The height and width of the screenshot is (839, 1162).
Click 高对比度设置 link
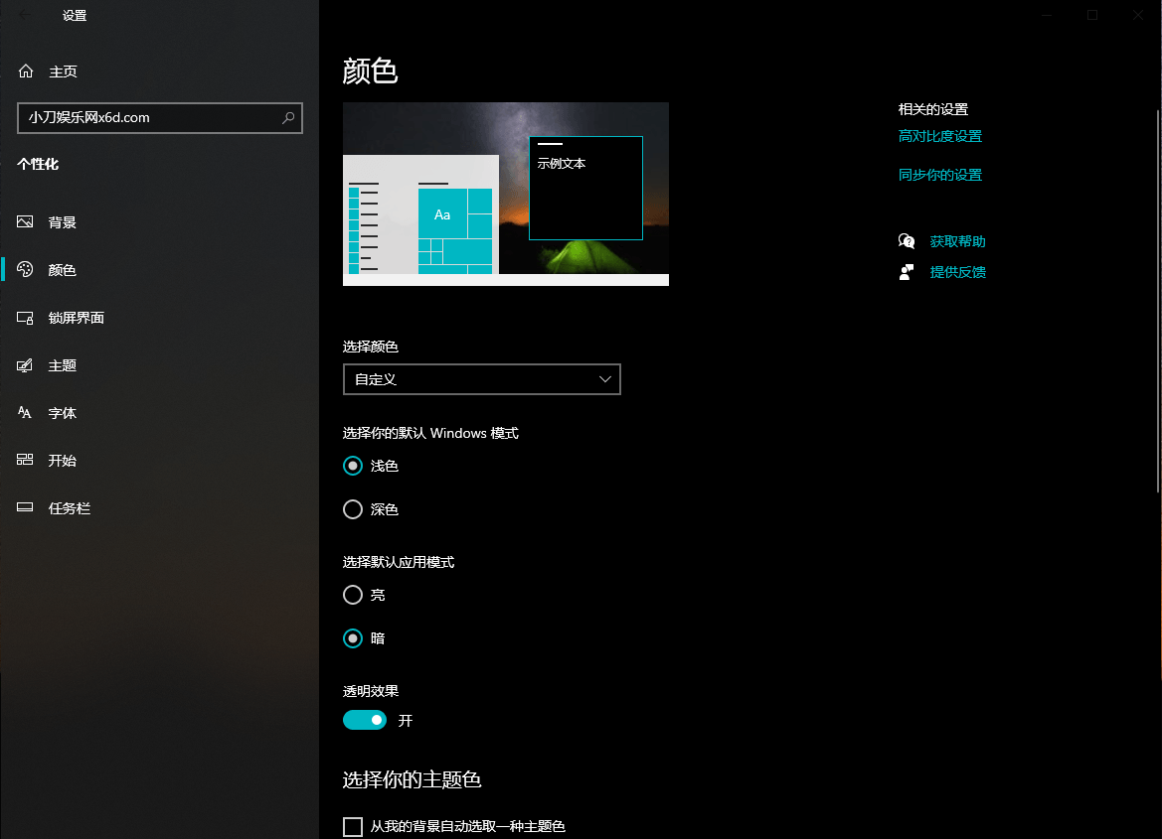pos(939,136)
